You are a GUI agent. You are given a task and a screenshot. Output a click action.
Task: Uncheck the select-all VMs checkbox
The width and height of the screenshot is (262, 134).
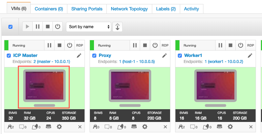(x=10, y=27)
